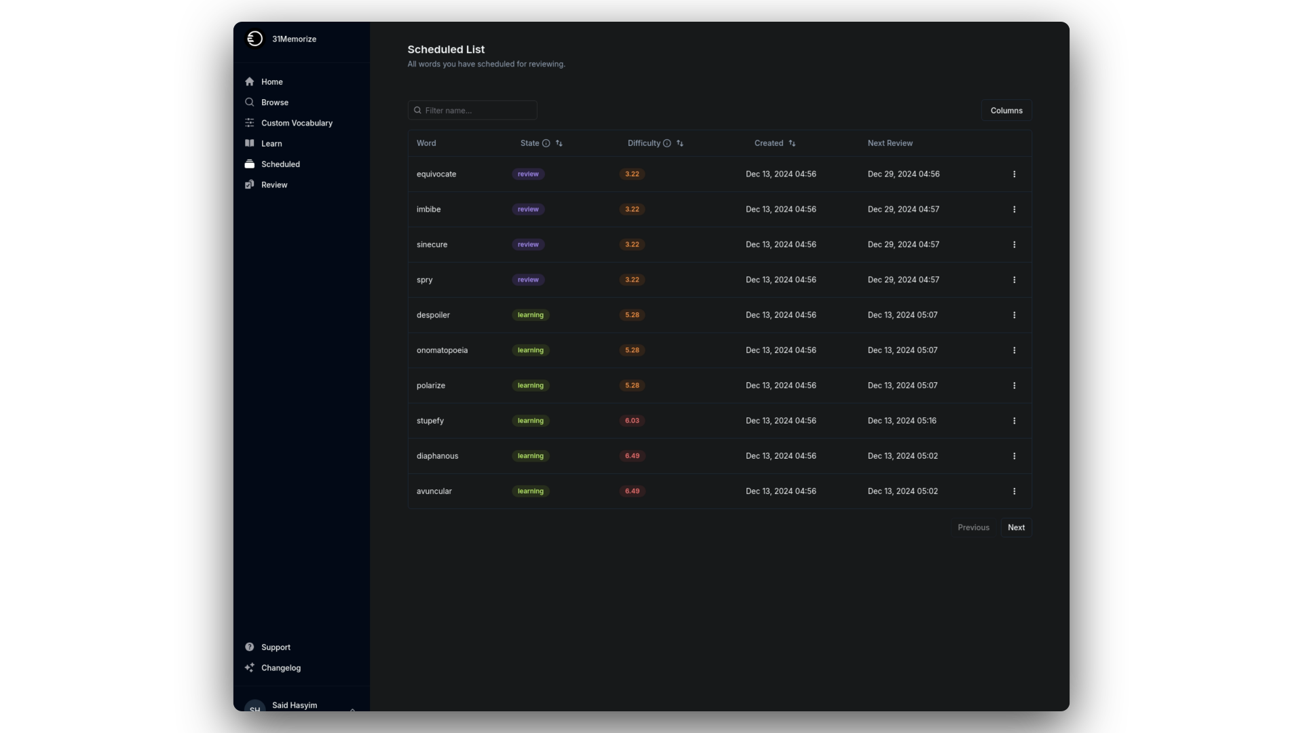Open the Columns visibility dropdown

(x=1006, y=111)
